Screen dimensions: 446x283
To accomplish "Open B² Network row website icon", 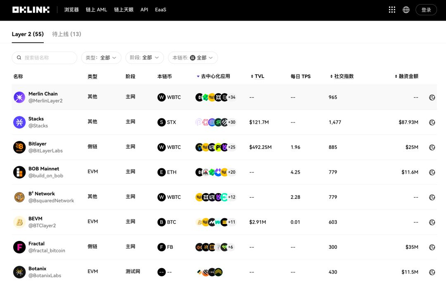I will [432, 198].
